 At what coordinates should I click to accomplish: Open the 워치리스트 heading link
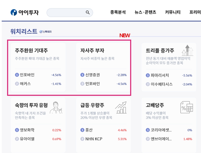24,31
